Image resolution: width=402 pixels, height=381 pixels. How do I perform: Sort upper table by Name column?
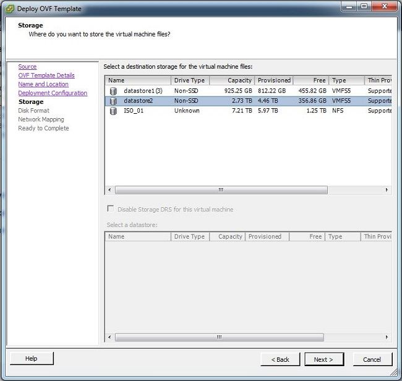coord(138,80)
